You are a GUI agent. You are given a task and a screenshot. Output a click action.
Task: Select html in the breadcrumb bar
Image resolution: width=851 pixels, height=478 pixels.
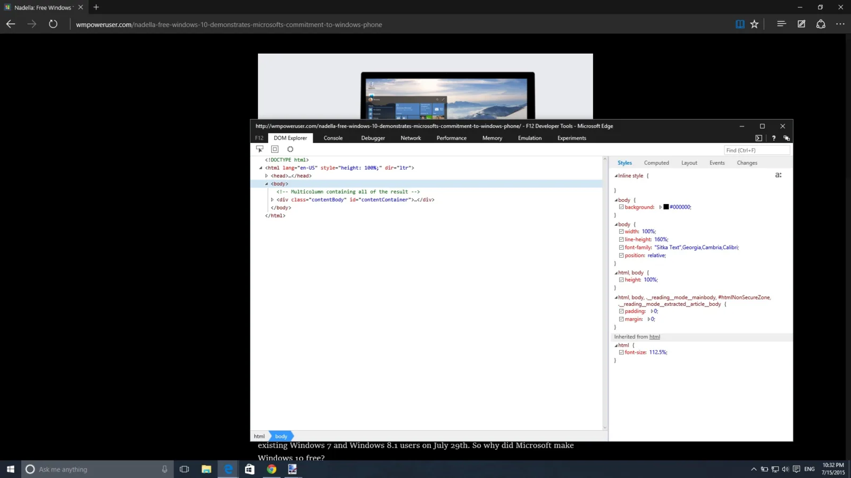coord(259,437)
